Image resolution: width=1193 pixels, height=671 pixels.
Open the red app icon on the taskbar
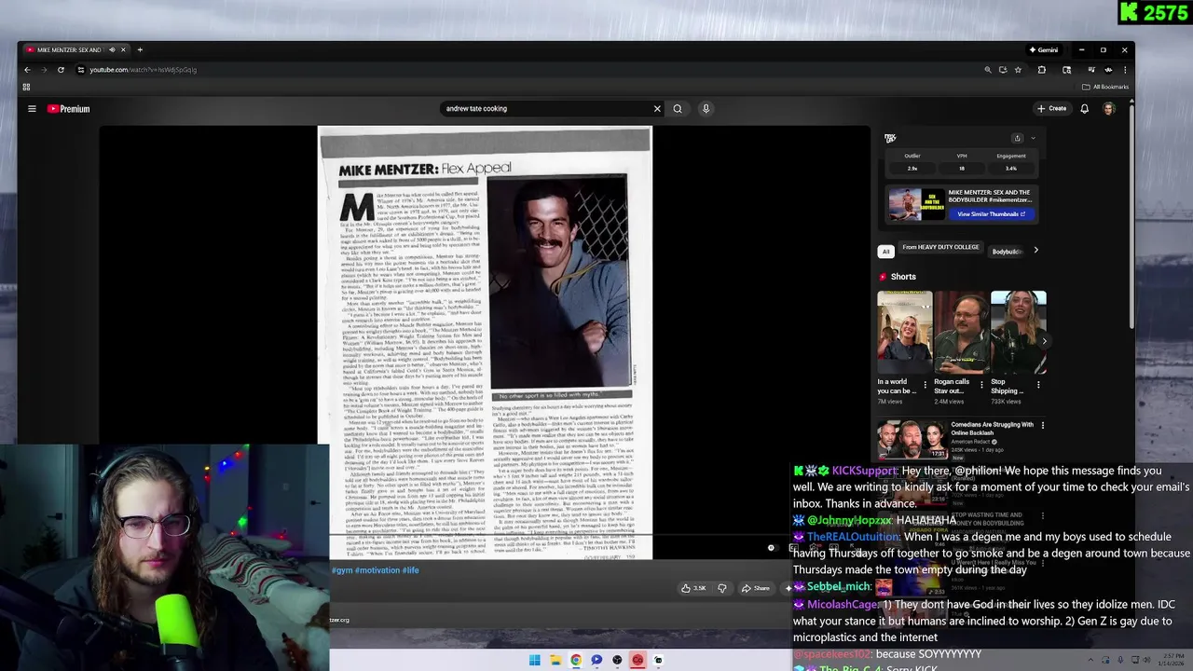(638, 660)
